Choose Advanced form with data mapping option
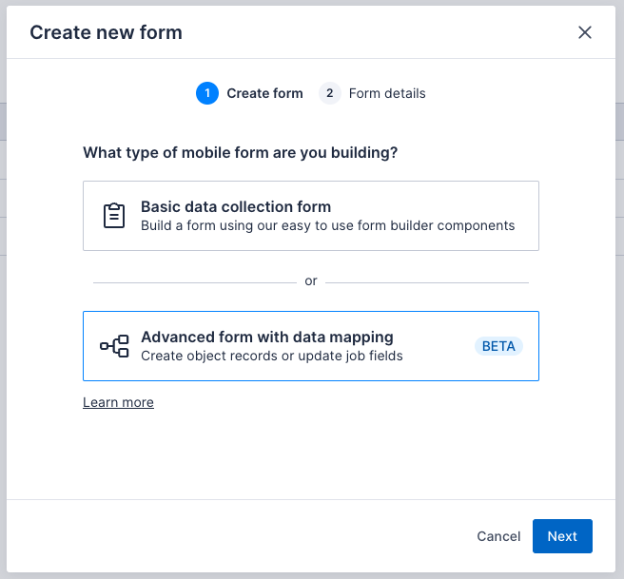The image size is (624, 579). [x=311, y=346]
